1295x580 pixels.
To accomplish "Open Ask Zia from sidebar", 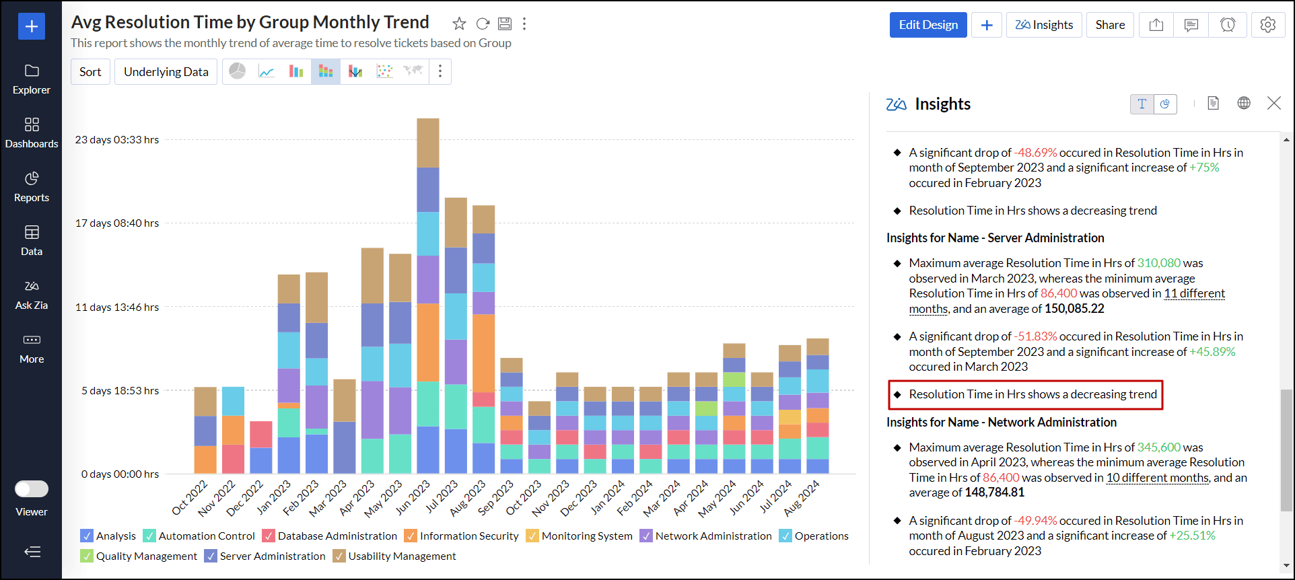I will click(32, 294).
